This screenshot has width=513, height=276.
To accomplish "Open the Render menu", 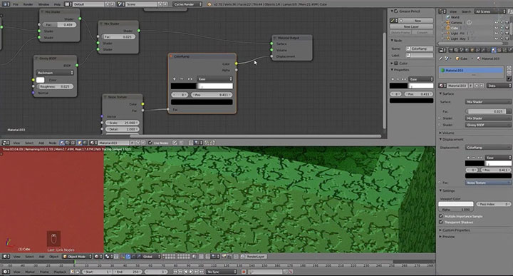I will (28, 4).
